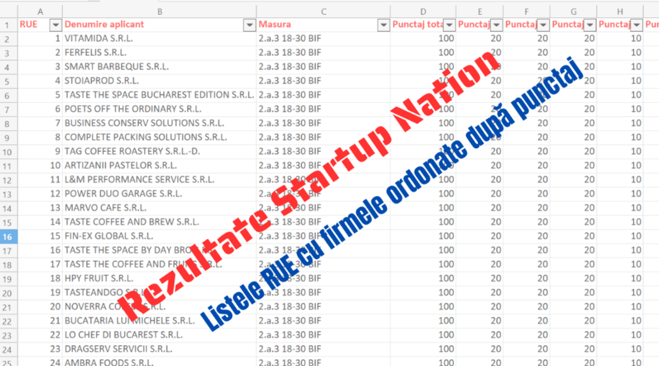Click the 'Denumire aplicant' header cell text
659x366 pixels.
pyautogui.click(x=104, y=25)
